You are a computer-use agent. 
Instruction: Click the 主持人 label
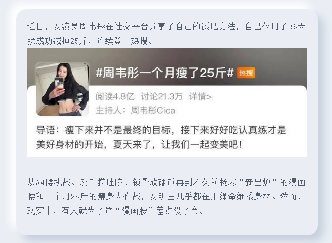click(108, 111)
